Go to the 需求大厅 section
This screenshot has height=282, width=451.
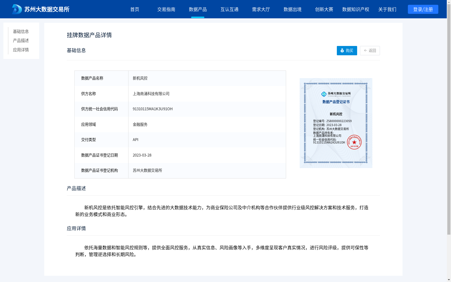[x=261, y=9]
